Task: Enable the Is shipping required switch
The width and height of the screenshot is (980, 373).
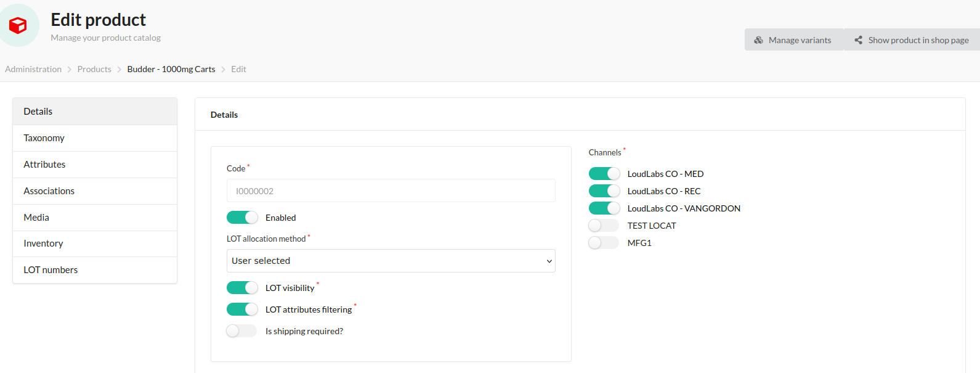Action: 241,331
